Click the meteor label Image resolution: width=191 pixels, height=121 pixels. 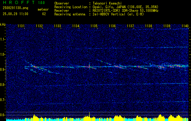(x=43, y=9)
